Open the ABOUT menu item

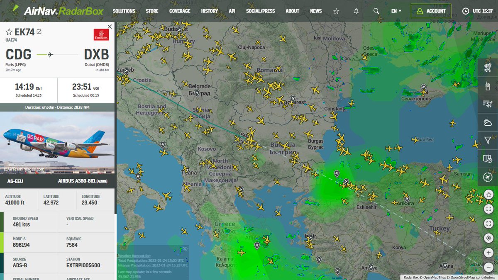point(293,11)
